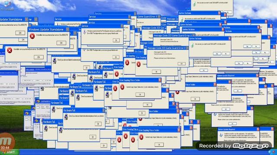This screenshot has width=277, height=155.
Task: Click info icon in System Update Required dialog near Mobizen watermark
Action: (221, 135)
